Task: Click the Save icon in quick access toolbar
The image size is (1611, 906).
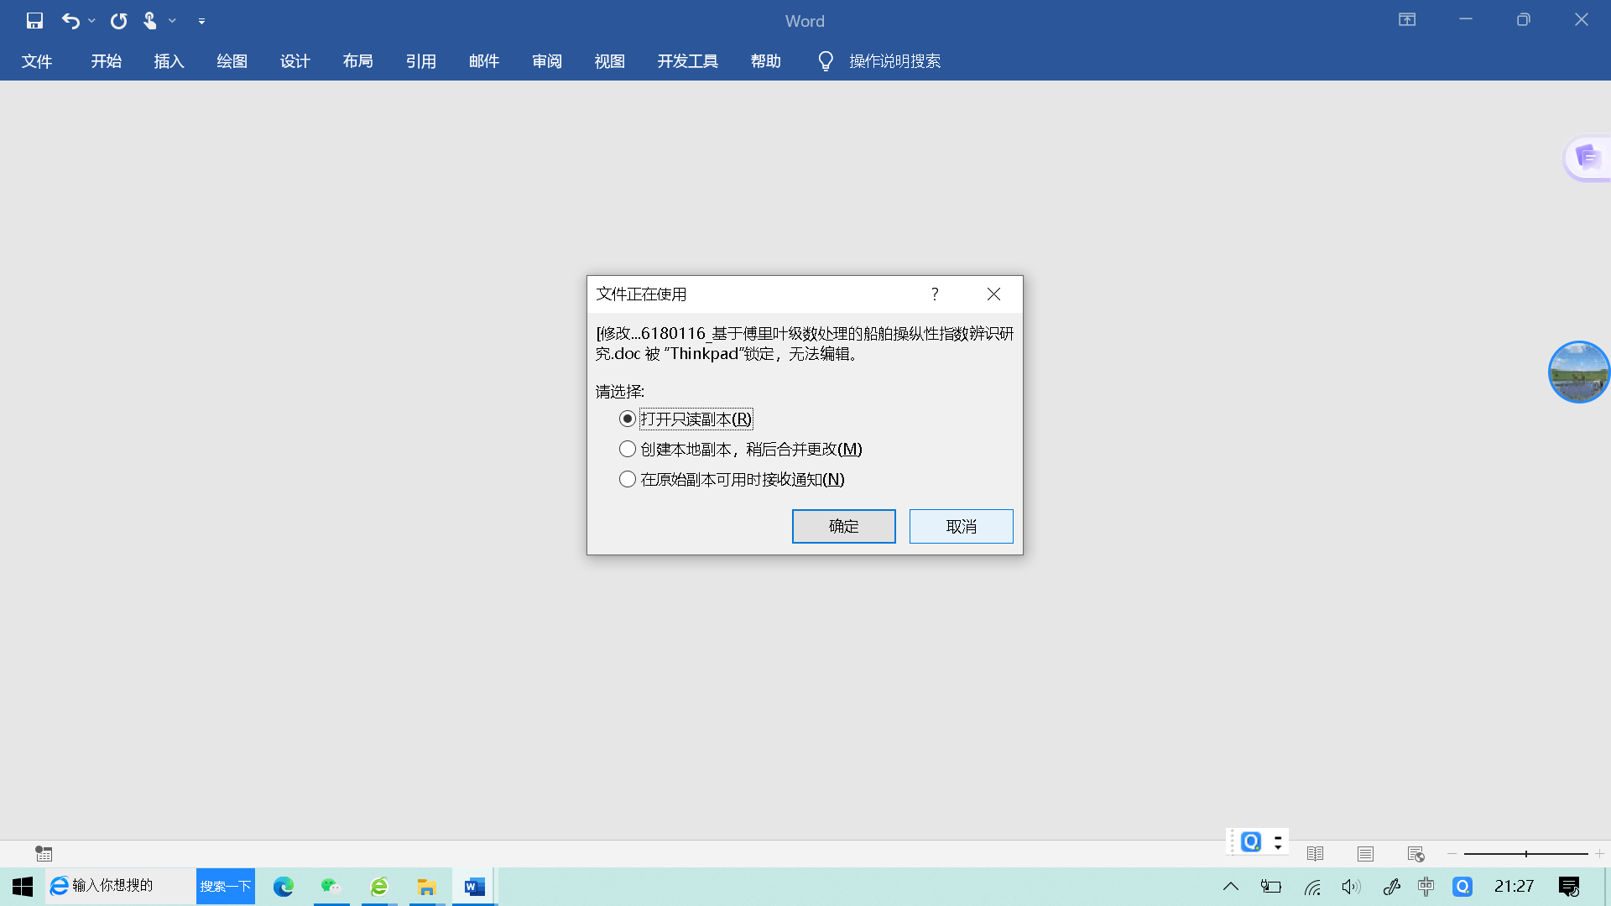Action: click(34, 21)
